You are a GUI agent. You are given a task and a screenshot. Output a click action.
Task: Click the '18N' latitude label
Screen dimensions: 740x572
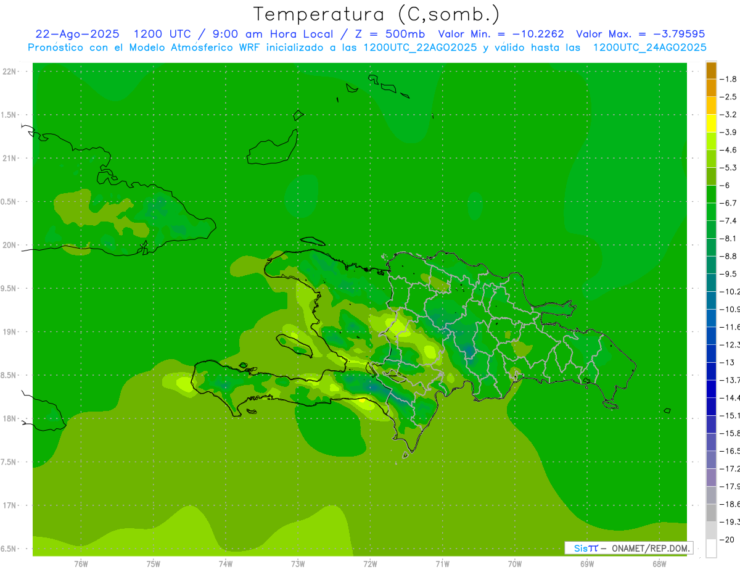click(x=9, y=419)
